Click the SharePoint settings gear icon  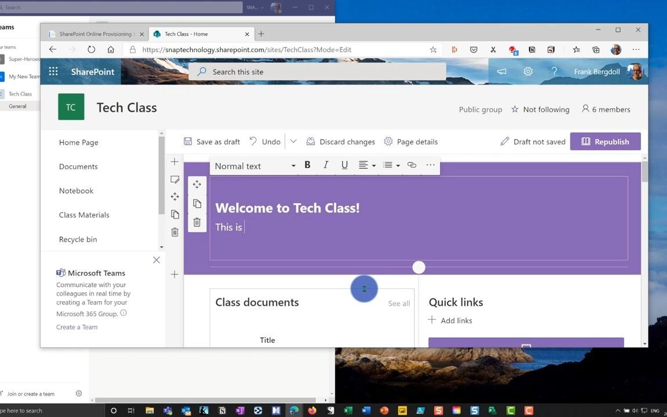click(x=528, y=71)
